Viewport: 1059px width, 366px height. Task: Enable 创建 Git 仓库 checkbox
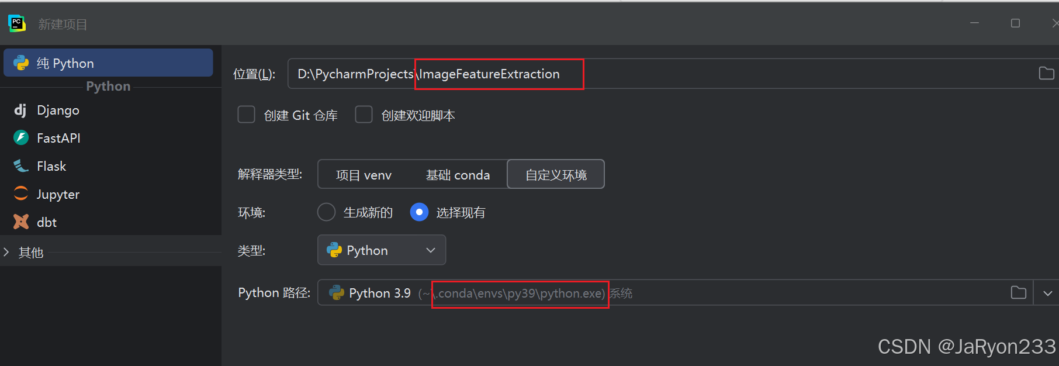246,115
